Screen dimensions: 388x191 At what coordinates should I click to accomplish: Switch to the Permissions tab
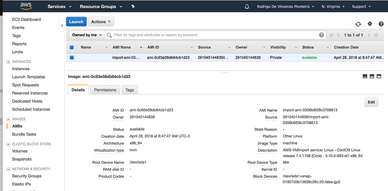pos(105,90)
